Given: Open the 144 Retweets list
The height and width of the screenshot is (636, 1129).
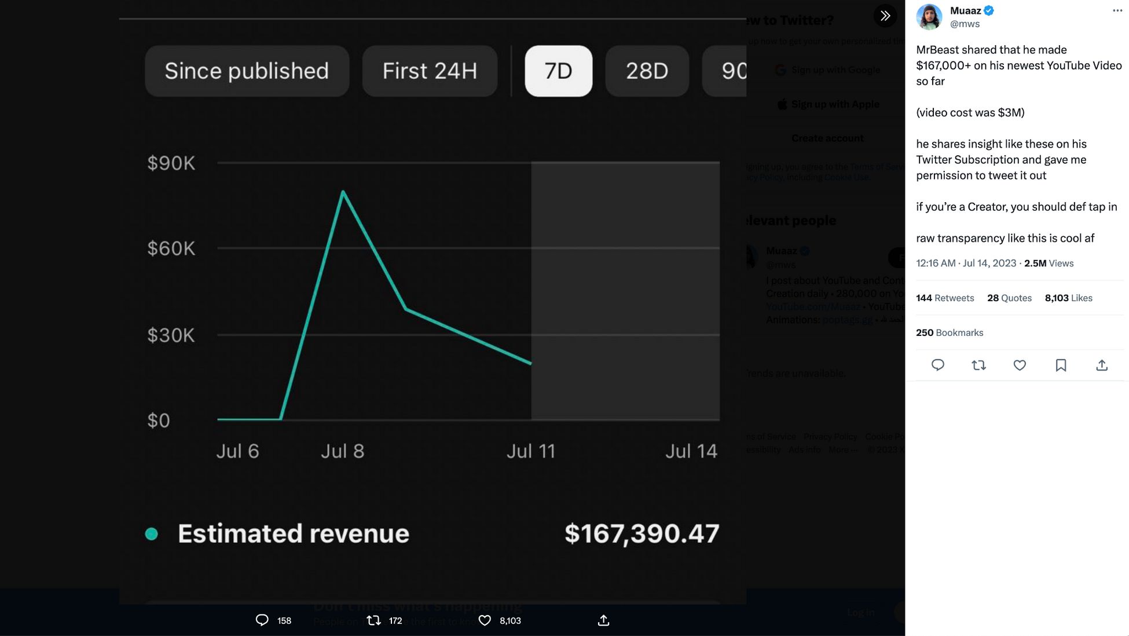Looking at the screenshot, I should [x=945, y=298].
